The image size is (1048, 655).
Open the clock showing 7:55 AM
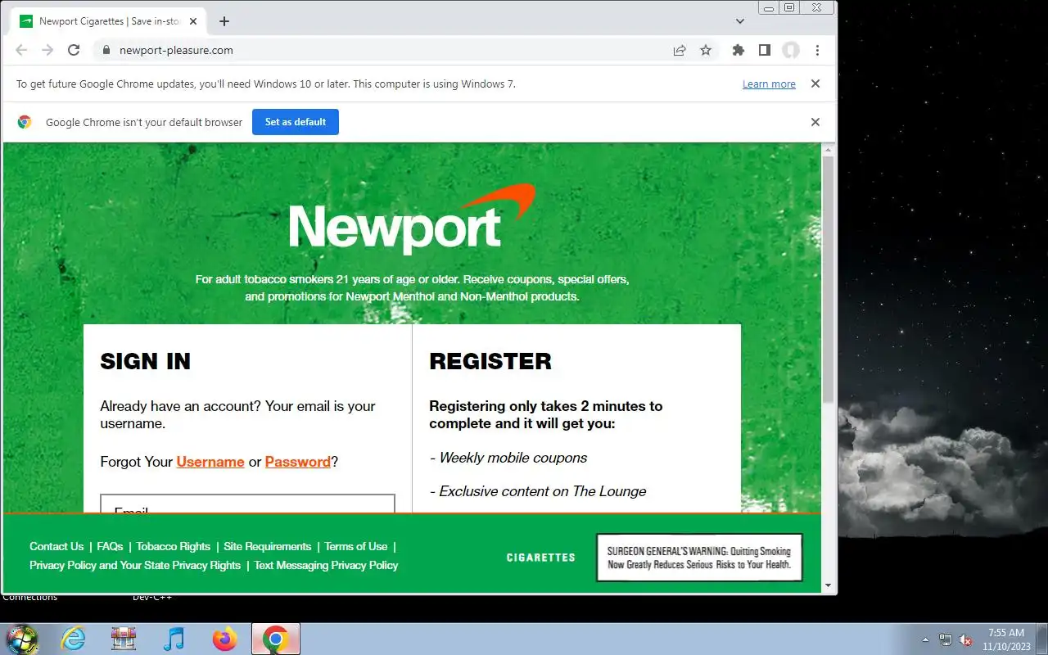coord(1006,639)
